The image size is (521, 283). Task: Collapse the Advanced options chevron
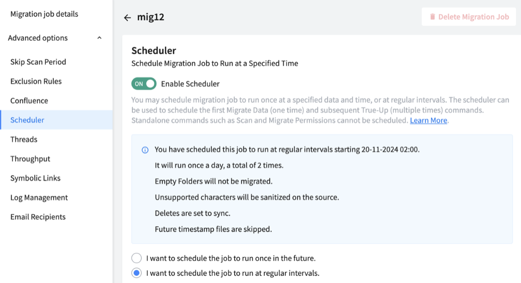[99, 38]
